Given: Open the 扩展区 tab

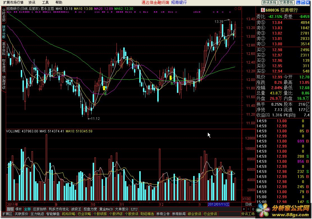Looking at the screenshot, I should click(x=7, y=214).
